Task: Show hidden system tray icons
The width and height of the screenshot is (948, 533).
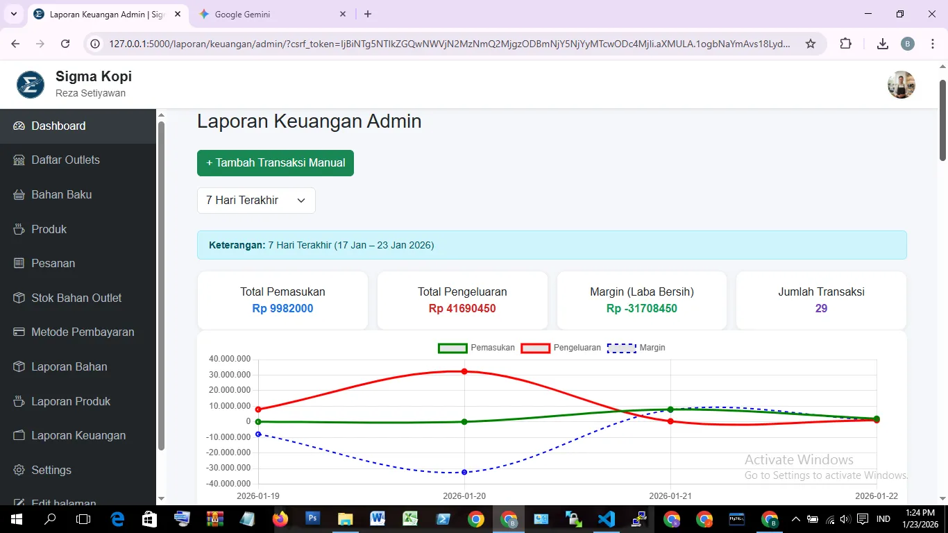Action: pyautogui.click(x=795, y=519)
